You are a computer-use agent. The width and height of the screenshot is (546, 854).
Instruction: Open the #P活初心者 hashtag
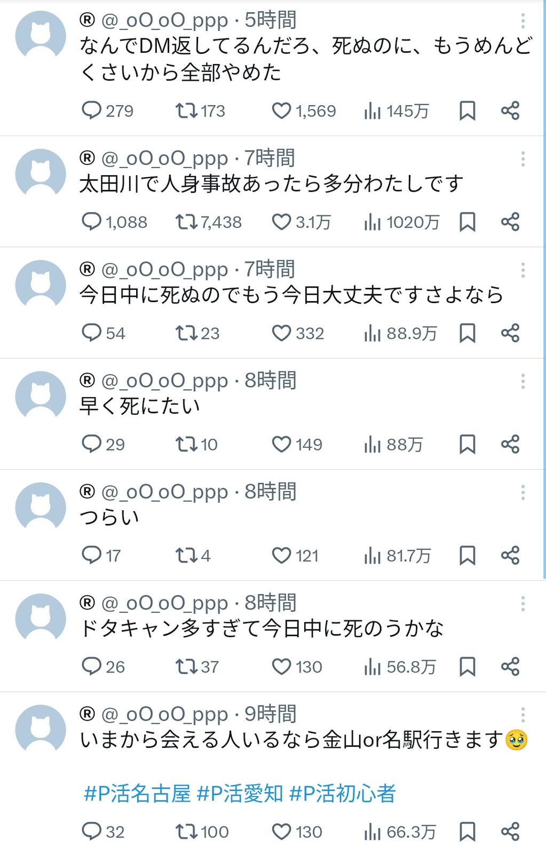342,794
